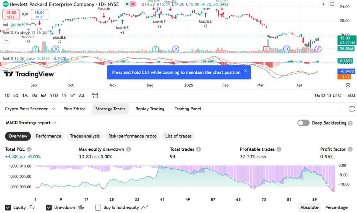Click the dividend D marker near October

click(x=56, y=49)
